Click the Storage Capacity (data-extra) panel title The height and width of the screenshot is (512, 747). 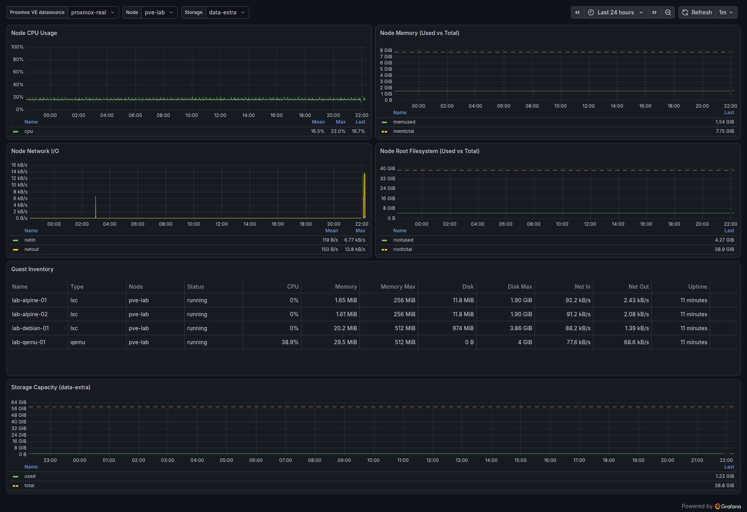coord(51,387)
